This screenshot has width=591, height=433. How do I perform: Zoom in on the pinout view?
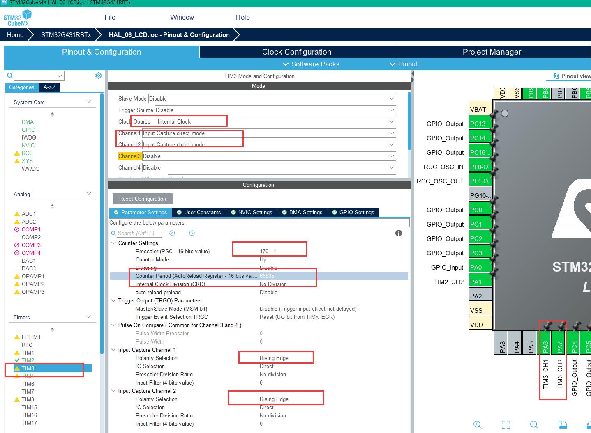478,425
